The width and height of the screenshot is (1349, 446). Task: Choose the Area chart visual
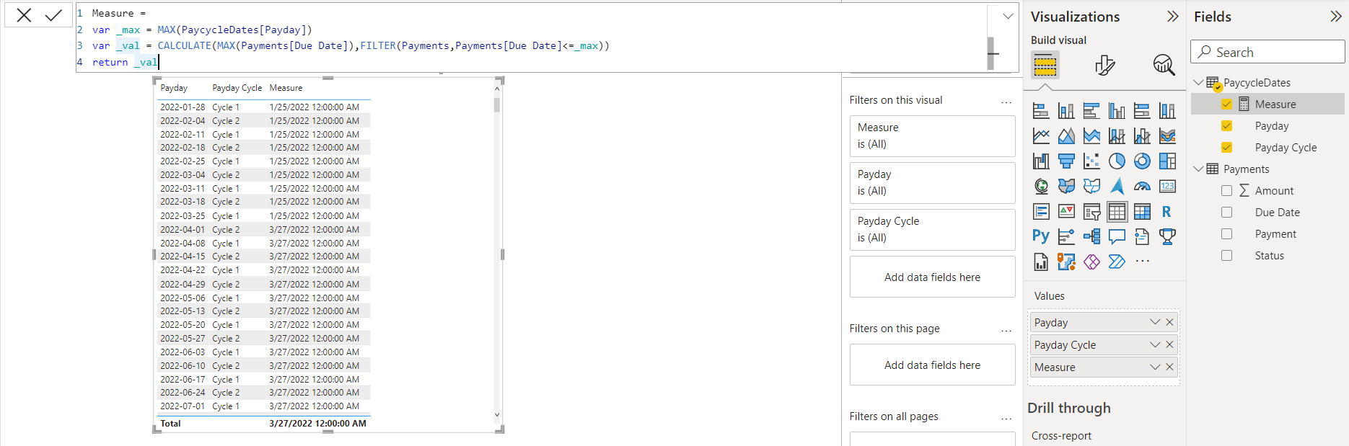point(1066,135)
